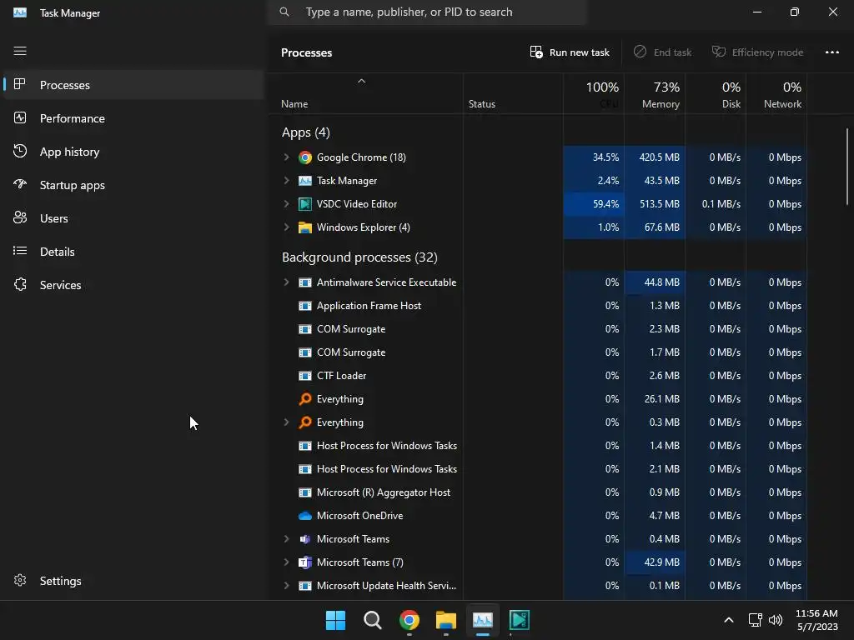This screenshot has height=640, width=854.
Task: Show hidden icons in system tray
Action: pos(729,620)
